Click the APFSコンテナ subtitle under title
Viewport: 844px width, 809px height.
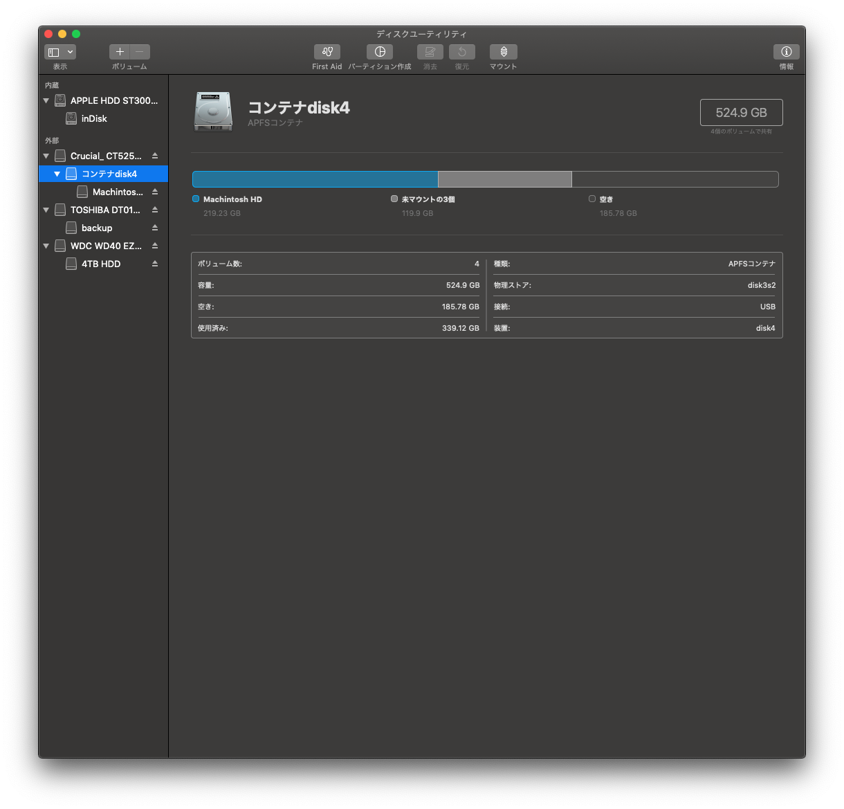275,123
